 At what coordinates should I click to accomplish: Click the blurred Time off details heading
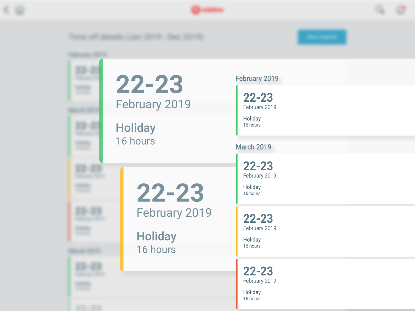[x=136, y=37]
